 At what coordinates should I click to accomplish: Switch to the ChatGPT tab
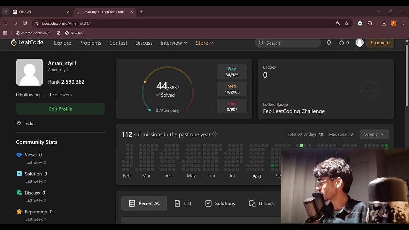pos(42,12)
